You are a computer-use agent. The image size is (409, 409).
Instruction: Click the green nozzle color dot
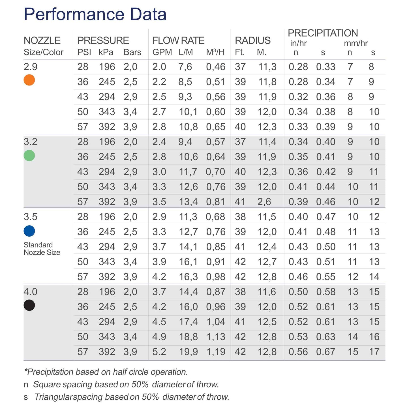(x=29, y=155)
